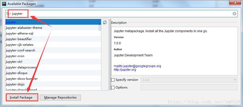The image size is (243, 107).
Task: Enable the Options checkbox
Action: [x=113, y=87]
